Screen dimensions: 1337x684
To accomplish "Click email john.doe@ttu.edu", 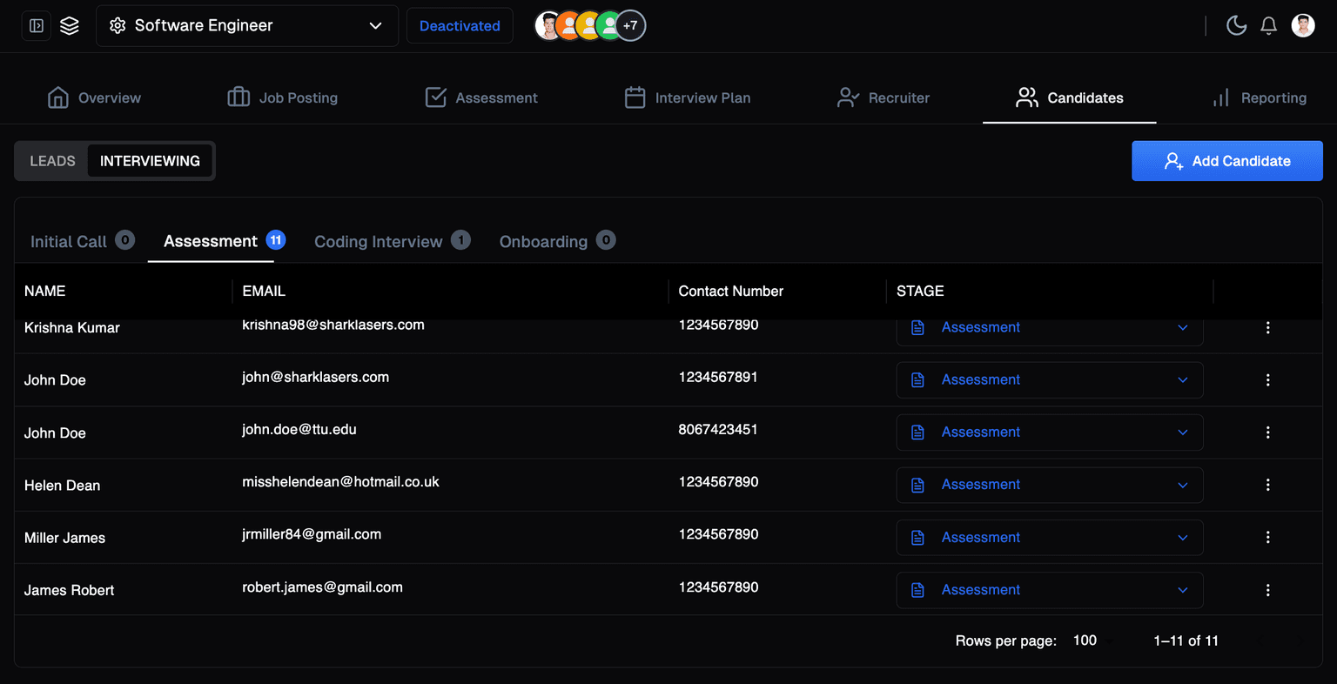I will [299, 429].
